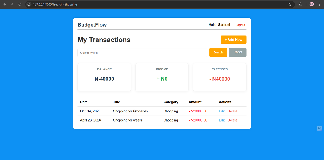Open the browser extensions icon

click(301, 4)
